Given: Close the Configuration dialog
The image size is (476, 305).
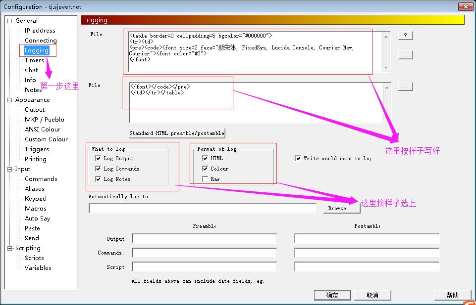Looking at the screenshot, I should tap(466, 6).
